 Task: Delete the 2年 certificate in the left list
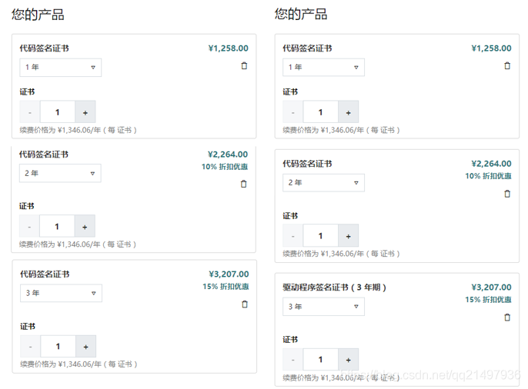(x=244, y=184)
